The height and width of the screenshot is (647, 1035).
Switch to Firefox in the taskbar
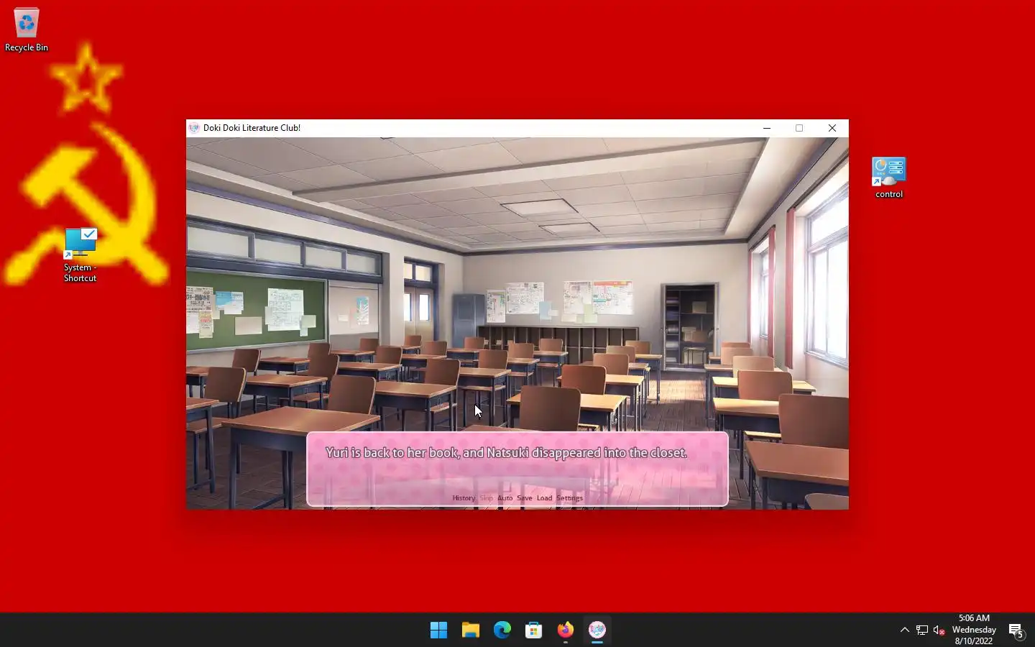pyautogui.click(x=566, y=630)
